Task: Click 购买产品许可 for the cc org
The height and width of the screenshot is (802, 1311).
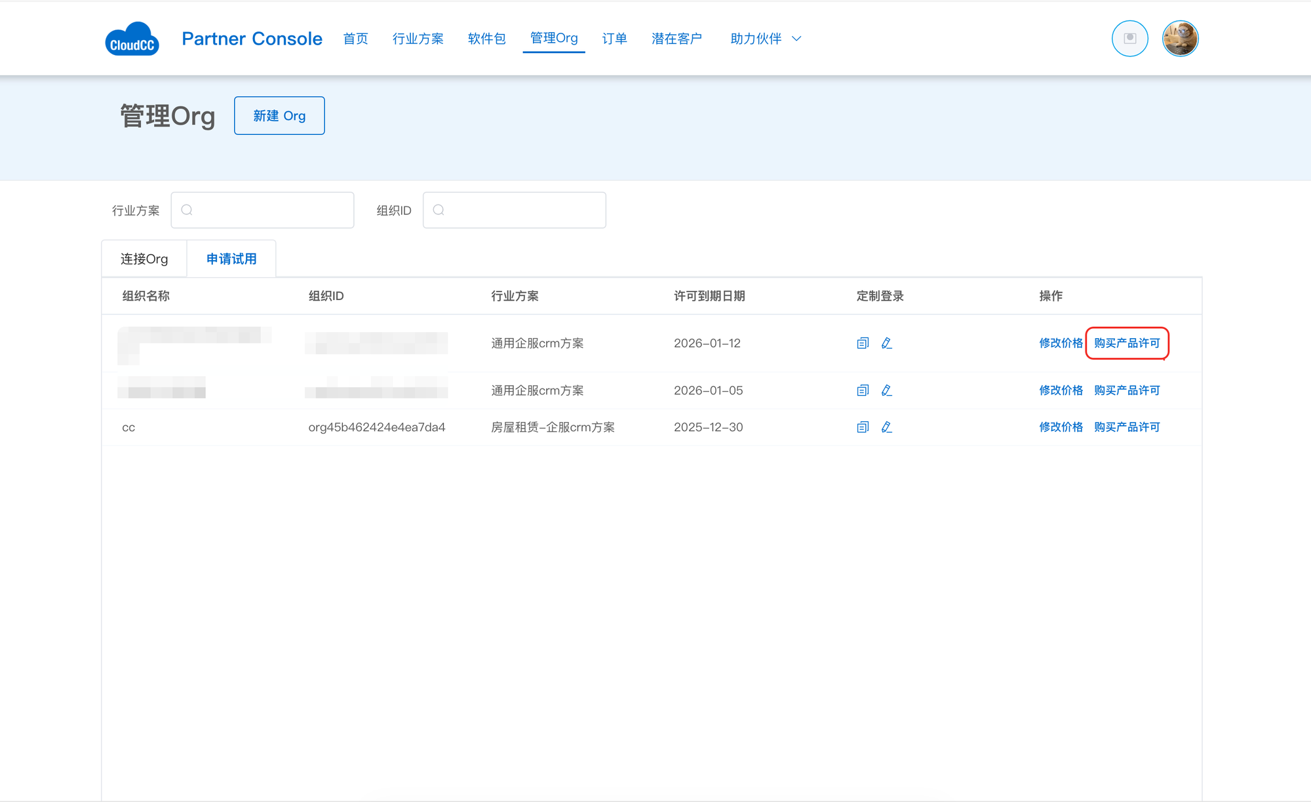Action: [x=1127, y=427]
